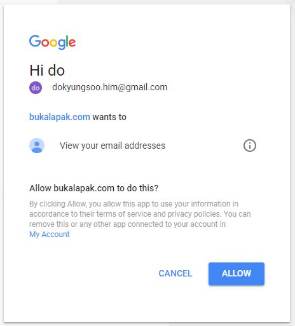The height and width of the screenshot is (326, 295).
Task: Visit My Account to manage connected apps
Action: click(50, 234)
